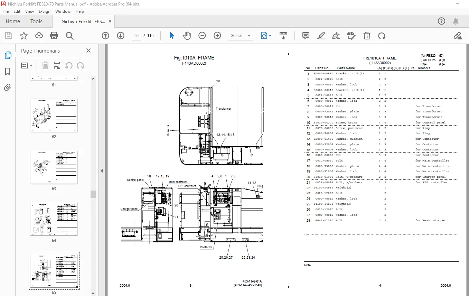Delete the page with the toolbar trash icon
The width and height of the screenshot is (469, 296).
(367, 36)
